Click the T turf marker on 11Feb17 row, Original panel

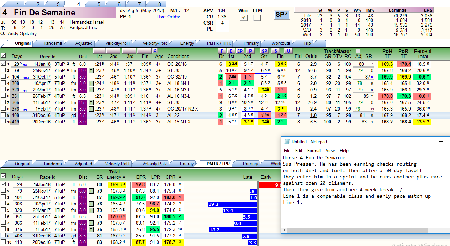pos(91,102)
